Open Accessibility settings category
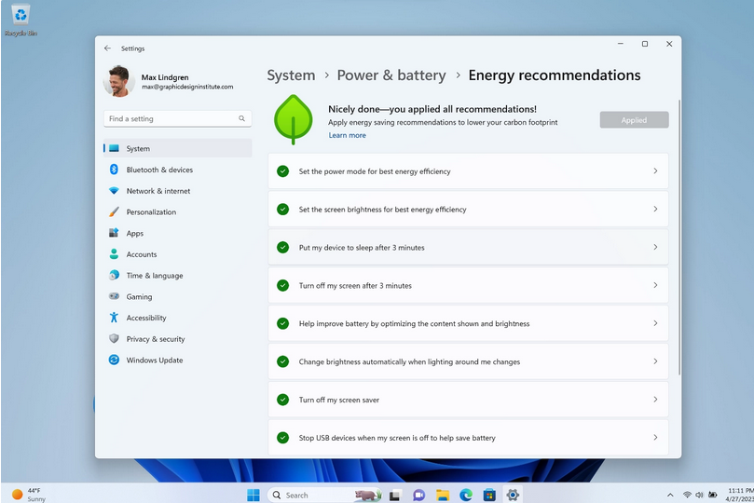The height and width of the screenshot is (503, 754). [x=177, y=318]
